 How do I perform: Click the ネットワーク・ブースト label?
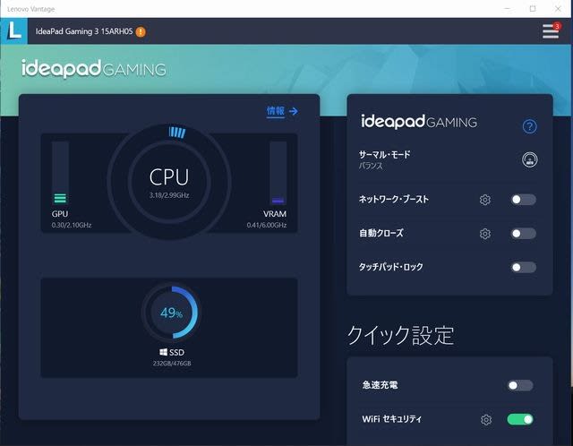click(x=394, y=199)
